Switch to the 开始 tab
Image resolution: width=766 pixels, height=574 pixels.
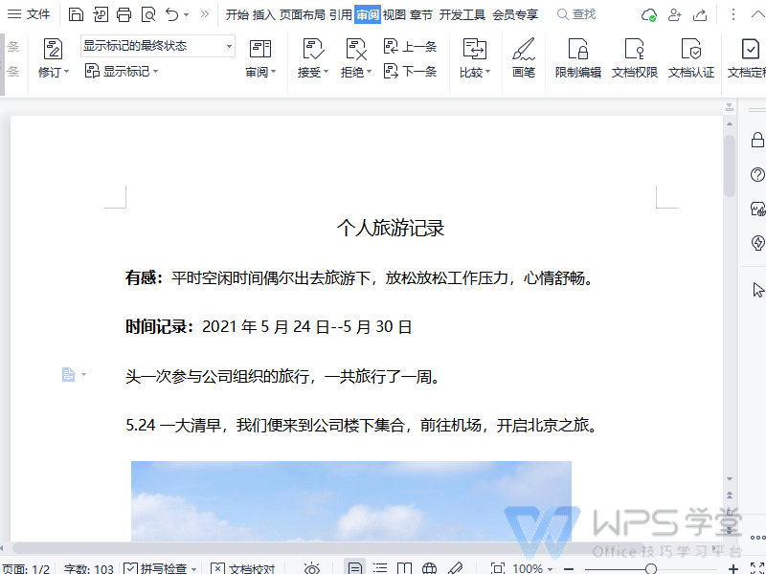(x=237, y=15)
